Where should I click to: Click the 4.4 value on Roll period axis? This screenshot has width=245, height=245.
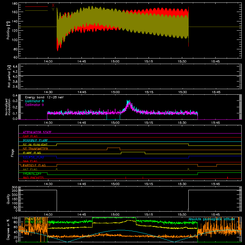click(x=15, y=66)
